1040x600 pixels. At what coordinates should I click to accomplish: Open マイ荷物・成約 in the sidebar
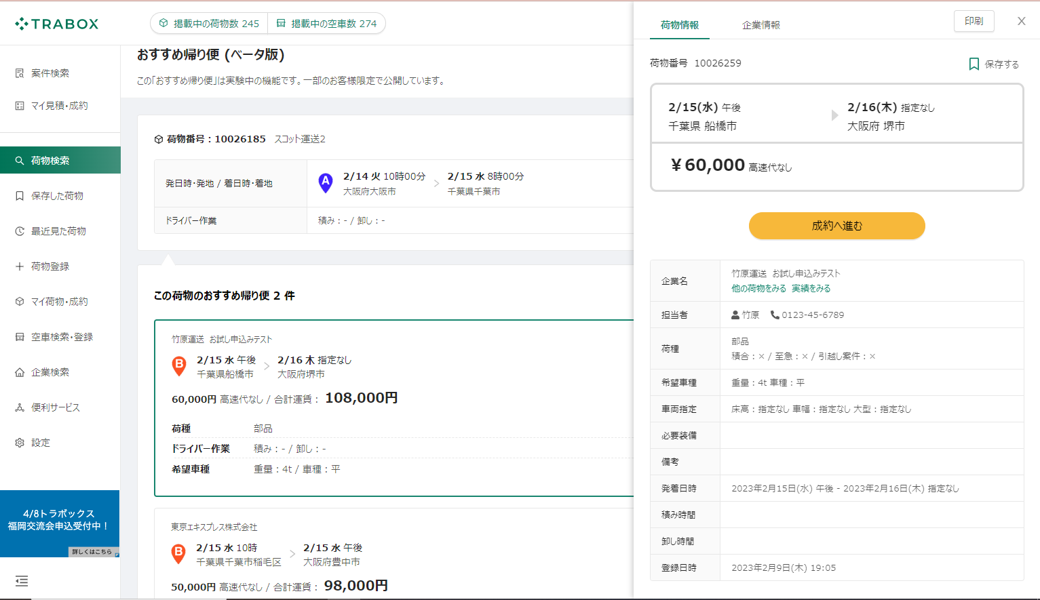point(60,302)
